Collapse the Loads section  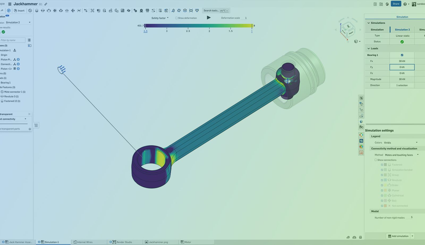[x=369, y=49]
